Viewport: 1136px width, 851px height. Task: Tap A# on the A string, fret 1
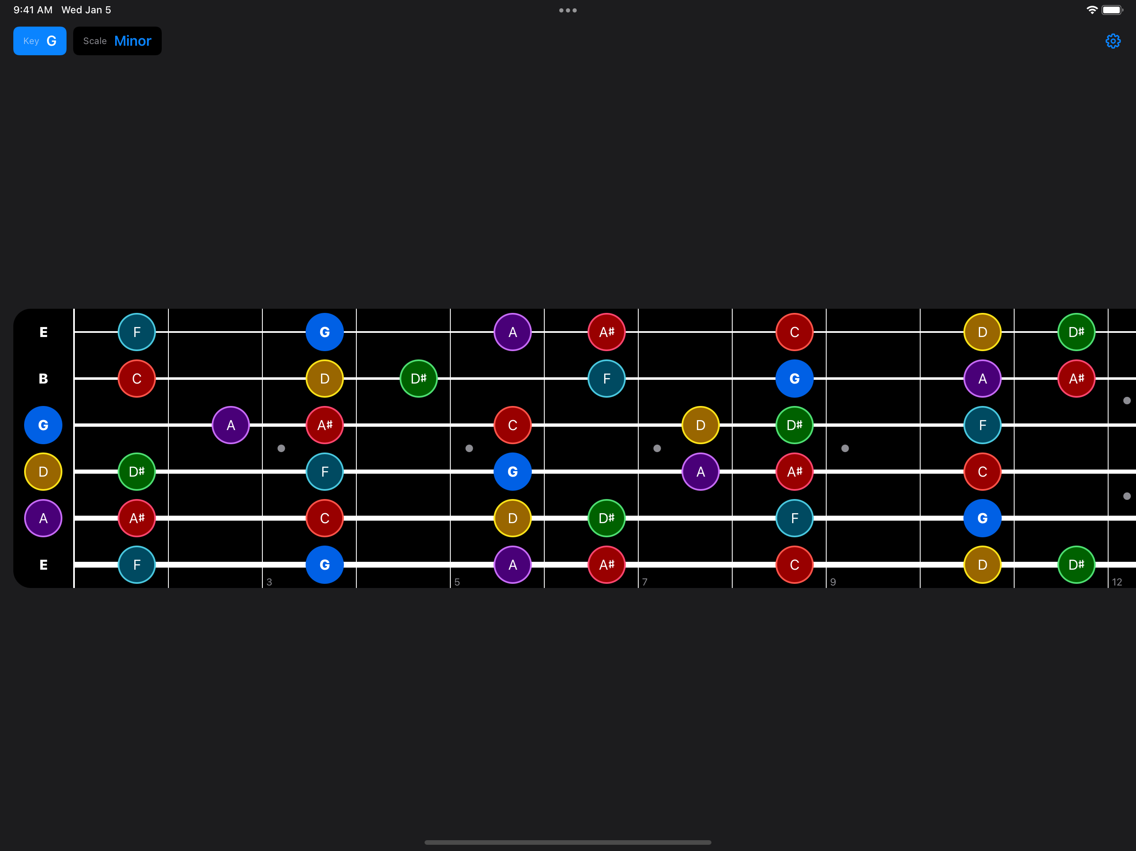pos(137,519)
